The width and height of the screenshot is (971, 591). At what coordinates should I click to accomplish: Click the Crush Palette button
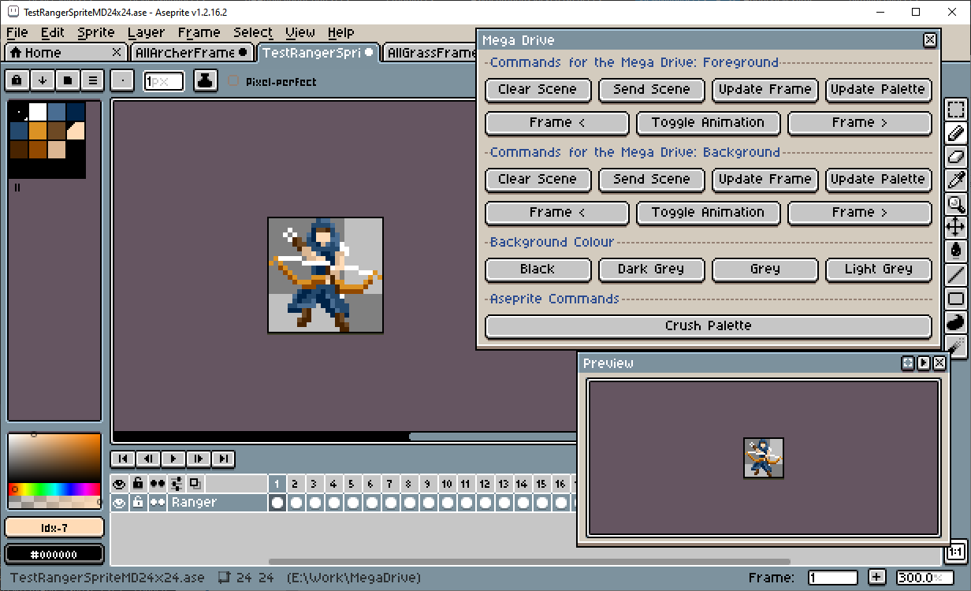[x=708, y=326]
